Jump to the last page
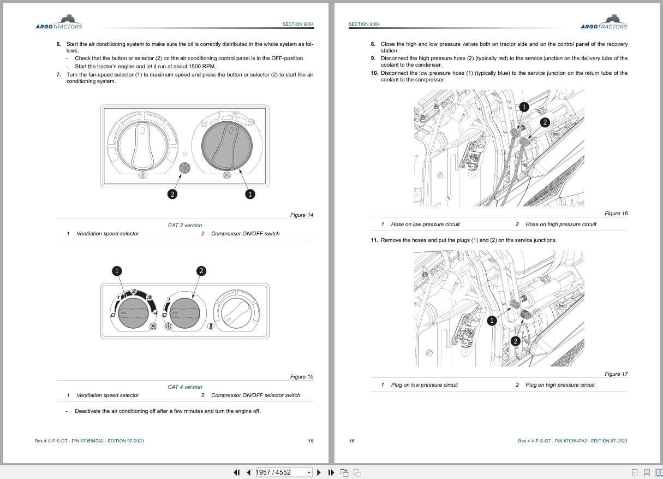Image resolution: width=663 pixels, height=479 pixels. click(331, 472)
